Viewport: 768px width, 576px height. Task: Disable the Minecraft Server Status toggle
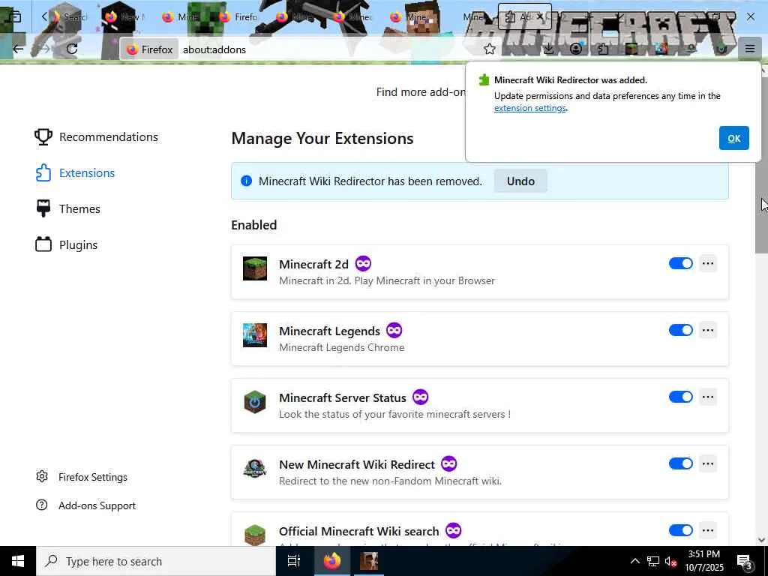point(681,397)
